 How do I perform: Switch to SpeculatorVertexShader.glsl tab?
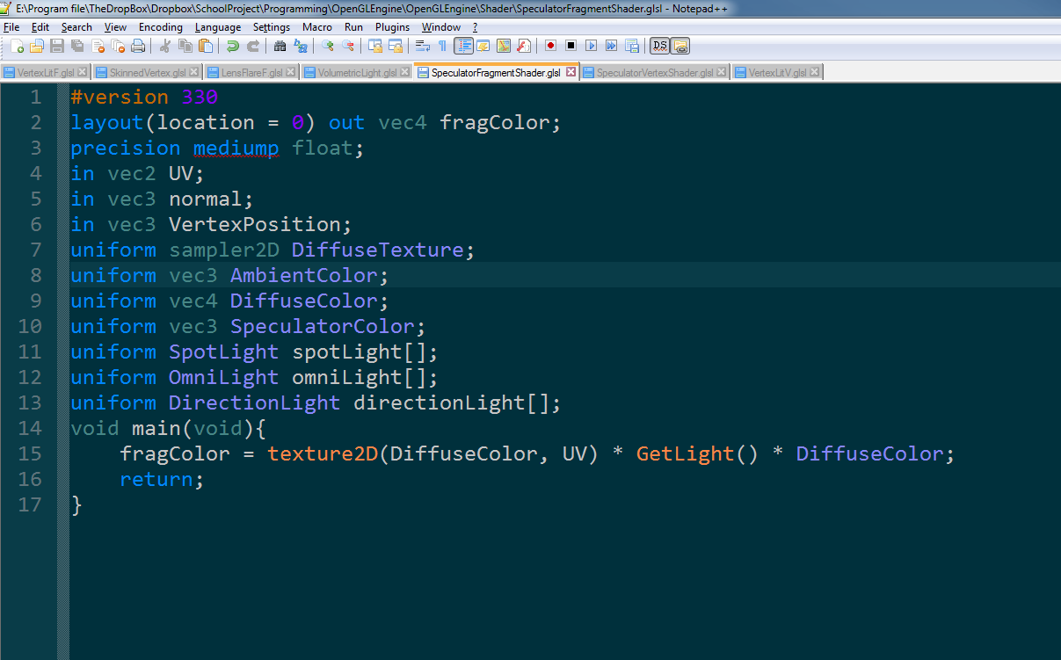pos(655,73)
